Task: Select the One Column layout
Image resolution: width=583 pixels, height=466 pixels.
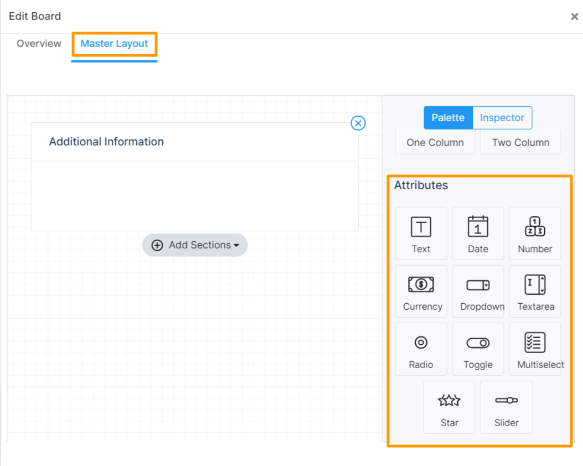Action: point(435,142)
